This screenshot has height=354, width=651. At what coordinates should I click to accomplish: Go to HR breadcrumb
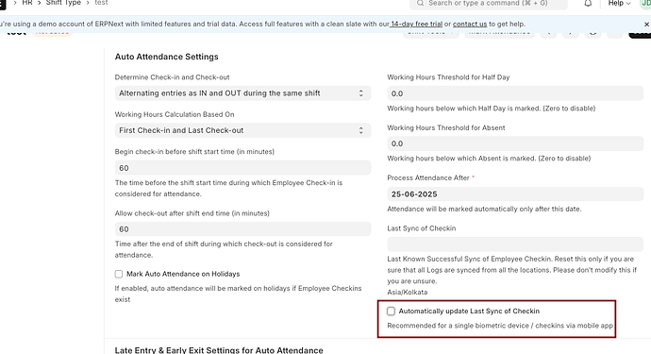27,3
